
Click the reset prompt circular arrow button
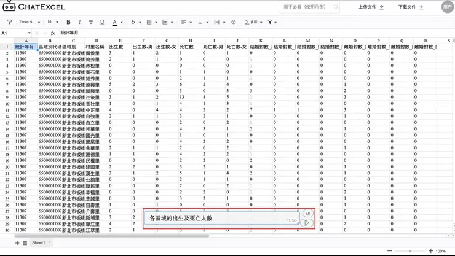[x=308, y=214]
